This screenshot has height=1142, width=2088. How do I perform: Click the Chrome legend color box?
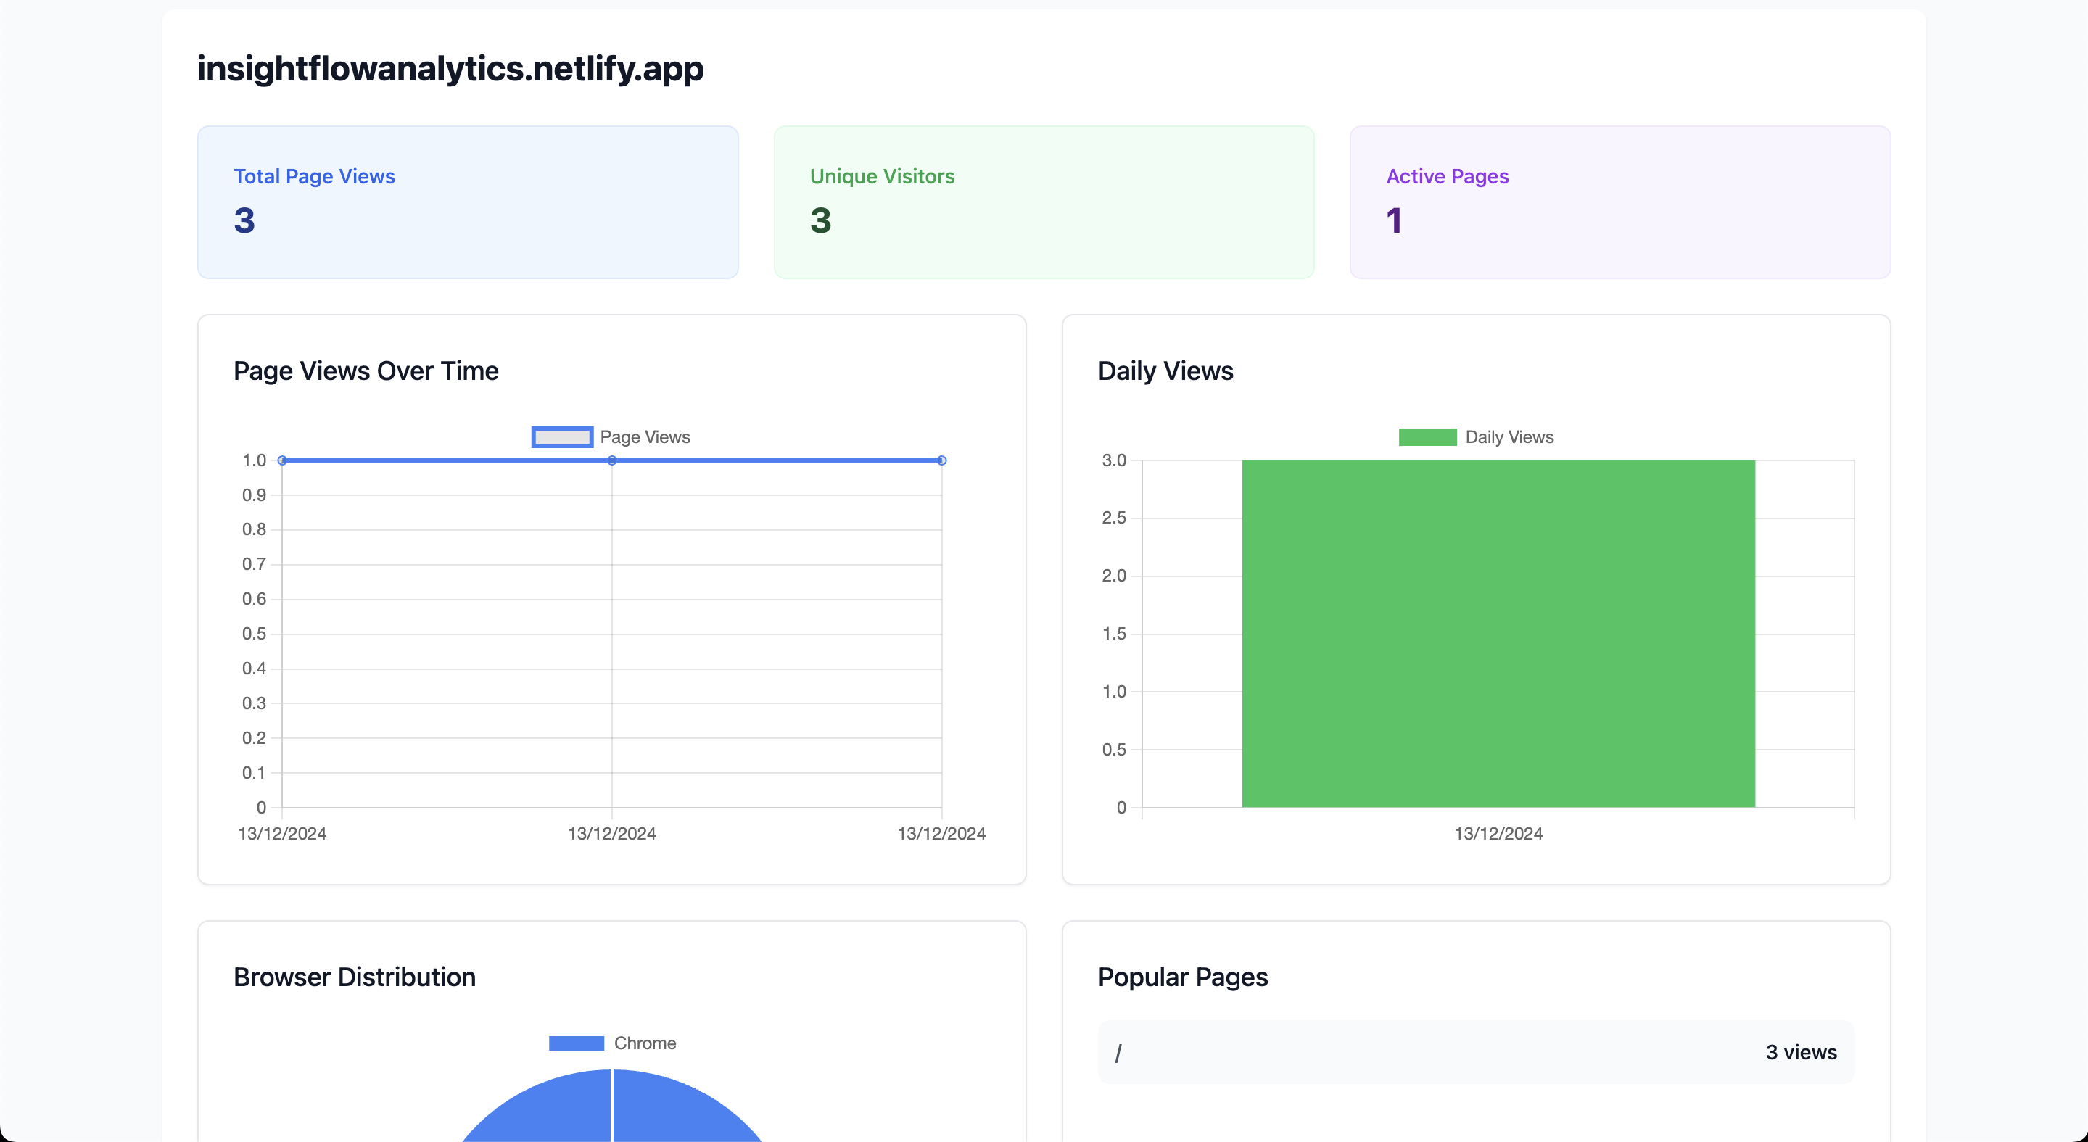coord(577,1043)
